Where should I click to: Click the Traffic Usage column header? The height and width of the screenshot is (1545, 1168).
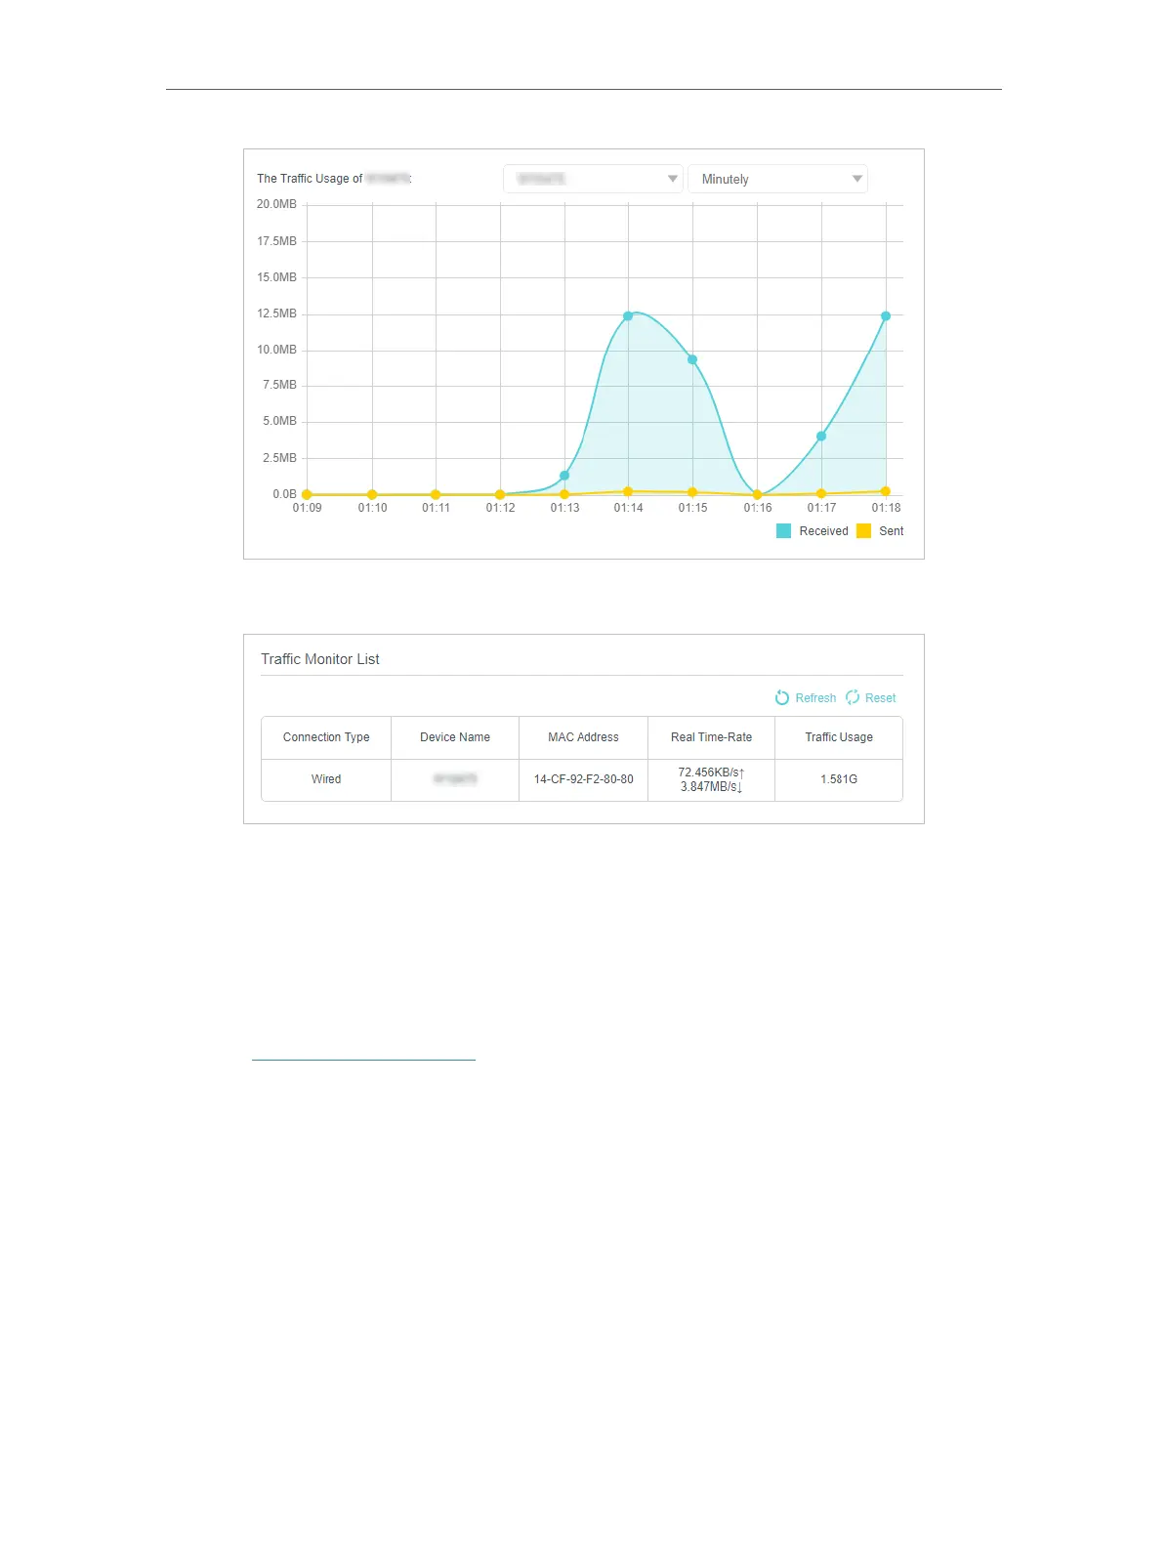pyautogui.click(x=839, y=737)
